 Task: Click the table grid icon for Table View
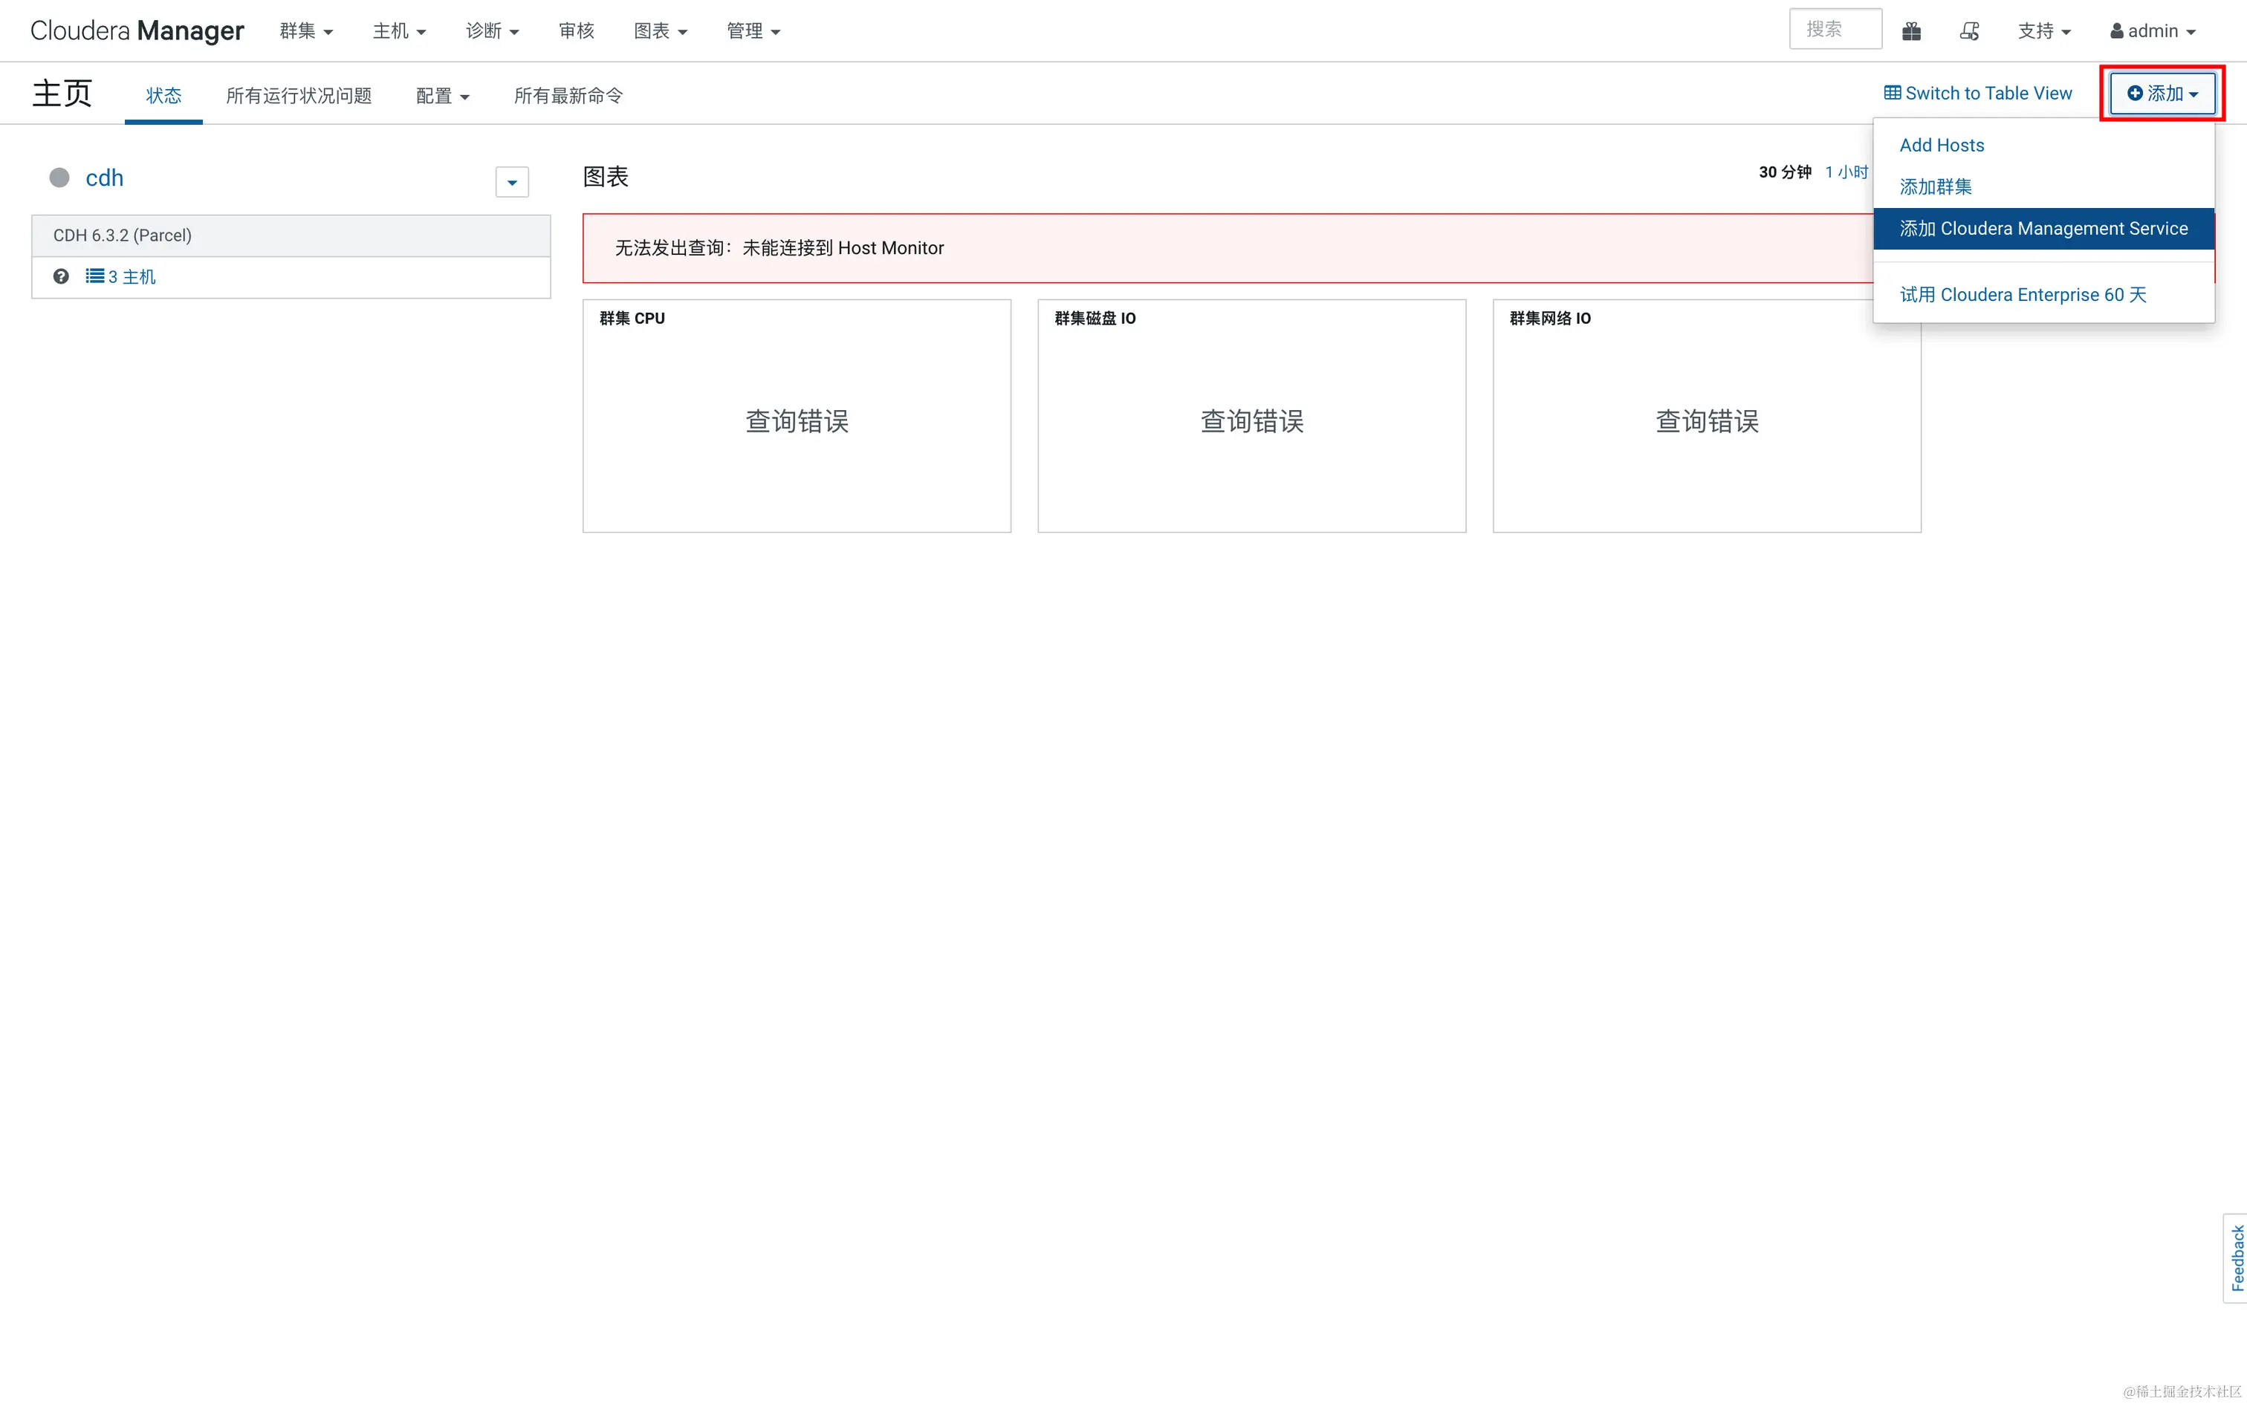coord(1891,93)
